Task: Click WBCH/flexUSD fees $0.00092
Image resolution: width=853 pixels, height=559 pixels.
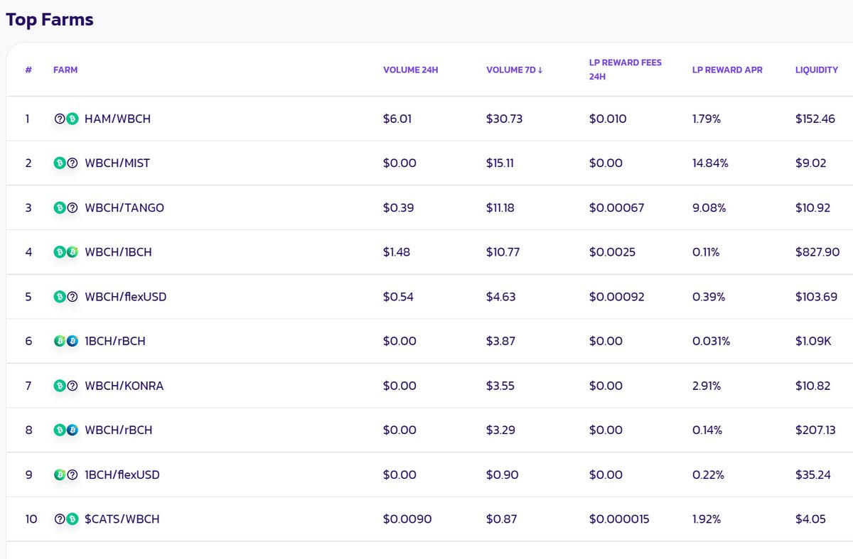Action: [617, 296]
